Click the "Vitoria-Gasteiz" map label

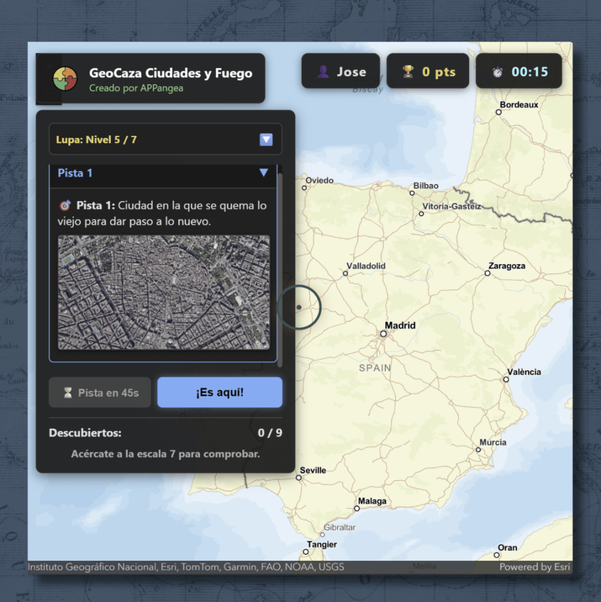452,206
